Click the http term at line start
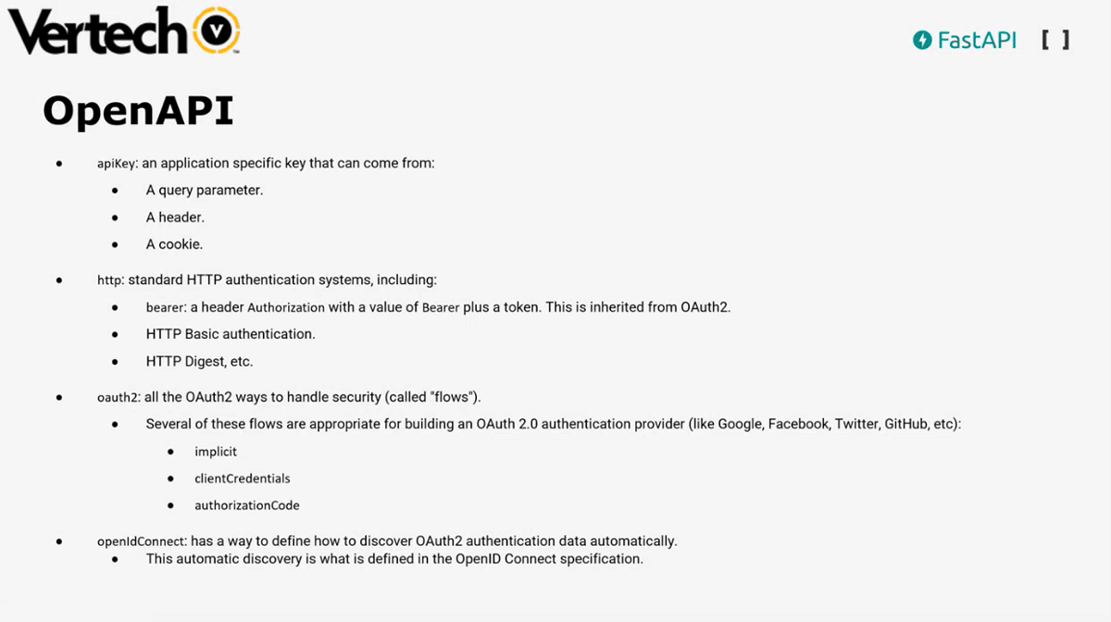This screenshot has height=622, width=1111. [109, 280]
